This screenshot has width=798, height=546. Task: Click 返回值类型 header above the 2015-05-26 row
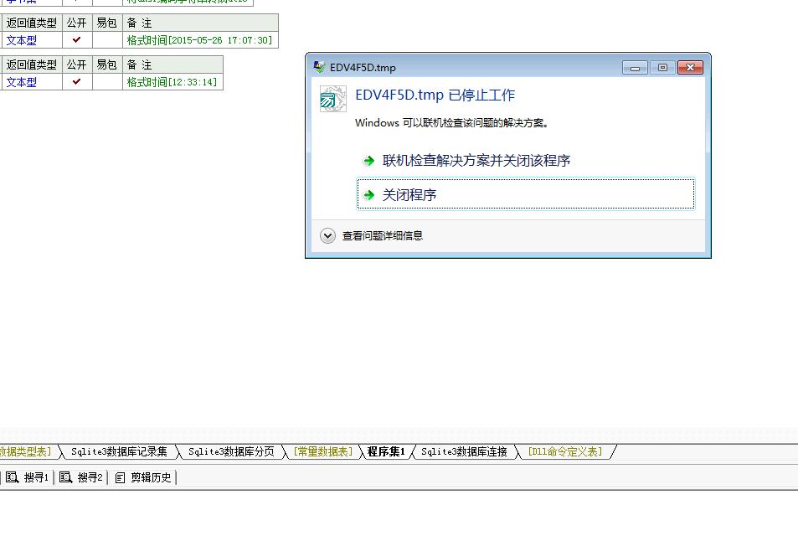pyautogui.click(x=32, y=23)
